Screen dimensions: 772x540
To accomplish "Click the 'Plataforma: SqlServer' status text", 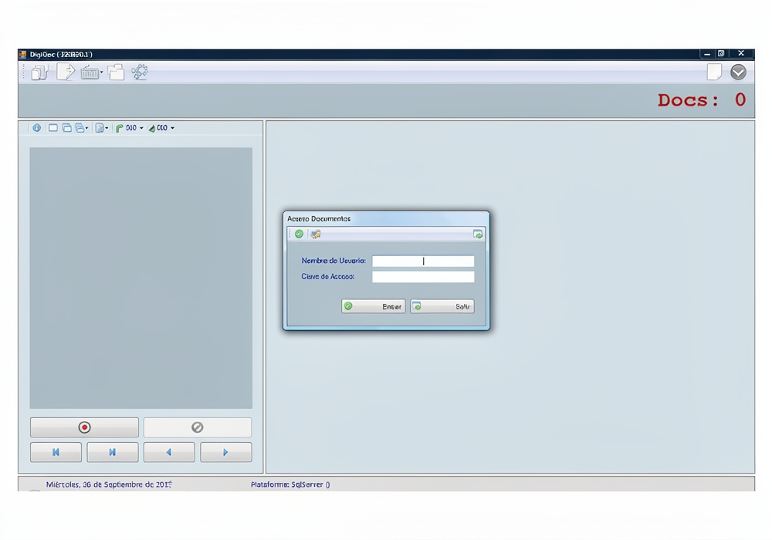I will tap(290, 484).
